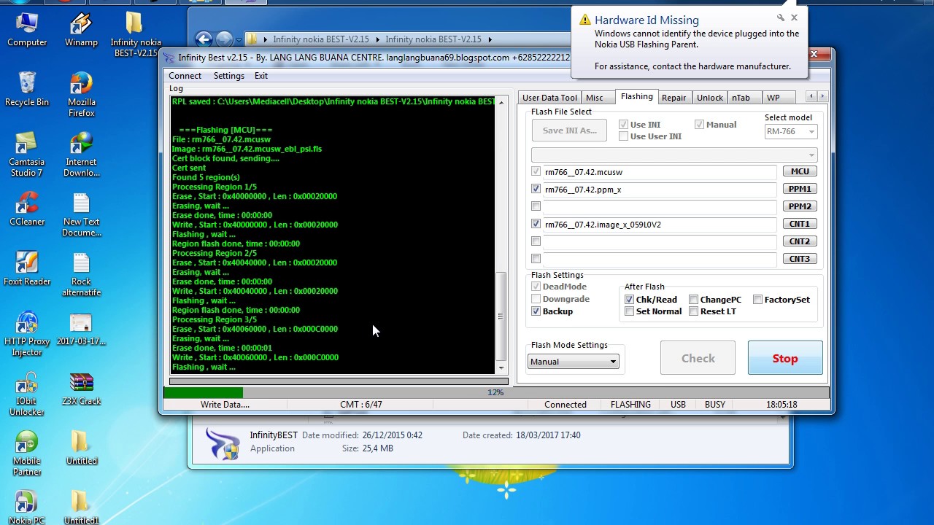Close the Hardware Id Missing notification

click(x=794, y=17)
